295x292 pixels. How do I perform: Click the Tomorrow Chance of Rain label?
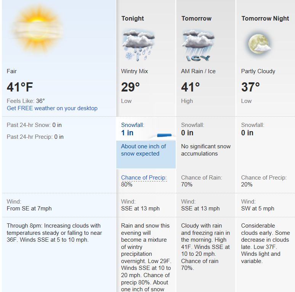pyautogui.click(x=201, y=177)
